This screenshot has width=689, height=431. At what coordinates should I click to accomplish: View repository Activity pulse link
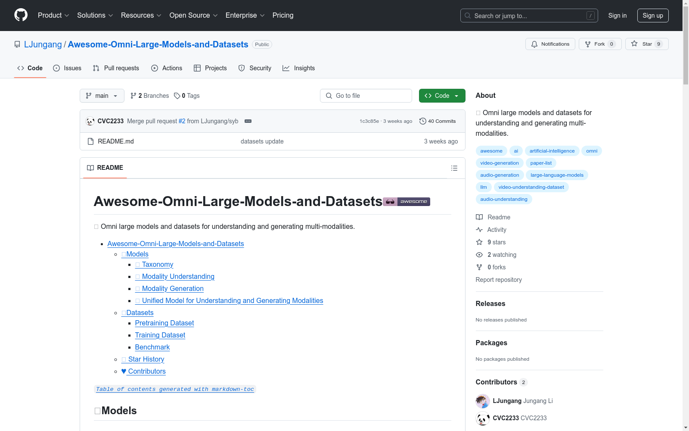coord(491,230)
